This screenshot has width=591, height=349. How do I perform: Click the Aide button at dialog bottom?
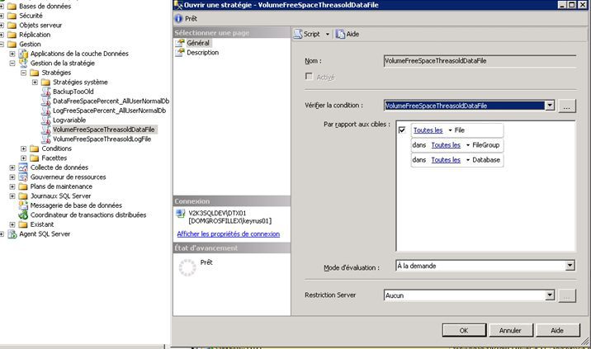557,331
